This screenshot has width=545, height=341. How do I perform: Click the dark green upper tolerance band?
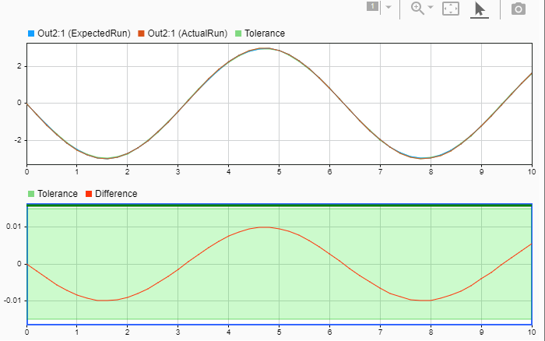point(280,206)
